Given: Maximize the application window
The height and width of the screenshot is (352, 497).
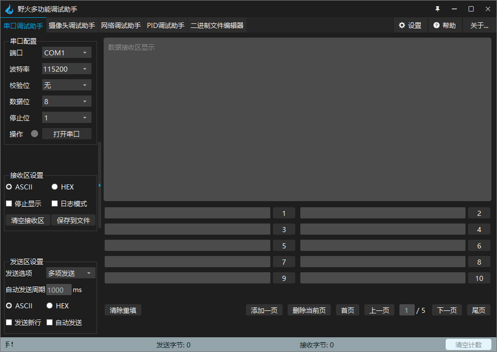Looking at the screenshot, I should [471, 9].
